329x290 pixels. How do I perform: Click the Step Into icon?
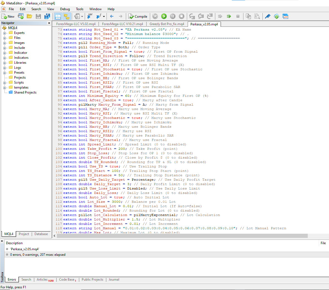192,16
